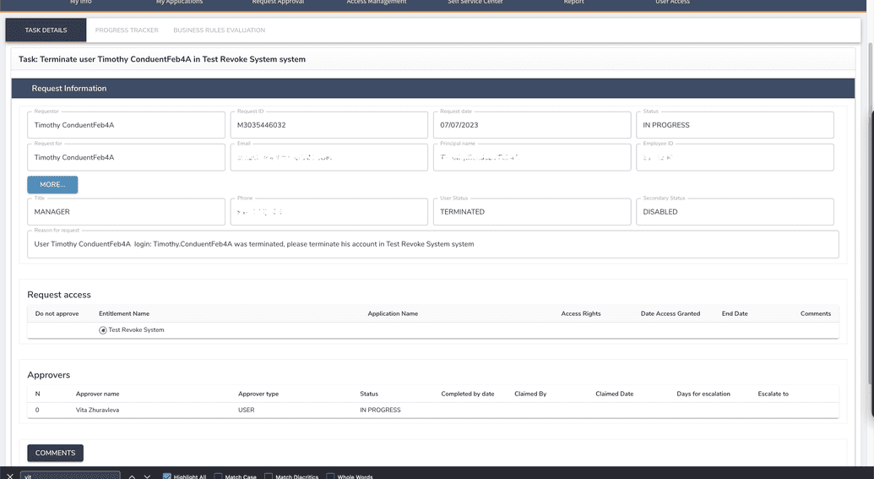Open the Report menu
Viewport: 874px width, 479px height.
pyautogui.click(x=573, y=3)
